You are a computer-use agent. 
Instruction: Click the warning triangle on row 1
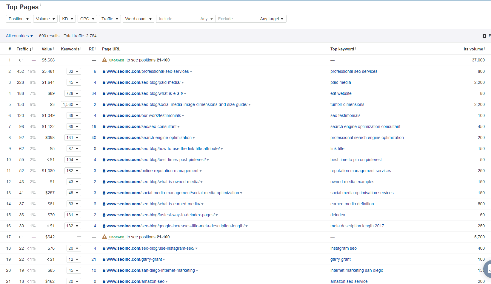coord(104,60)
